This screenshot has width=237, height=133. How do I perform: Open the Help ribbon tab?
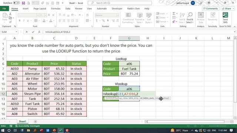click(x=147, y=8)
